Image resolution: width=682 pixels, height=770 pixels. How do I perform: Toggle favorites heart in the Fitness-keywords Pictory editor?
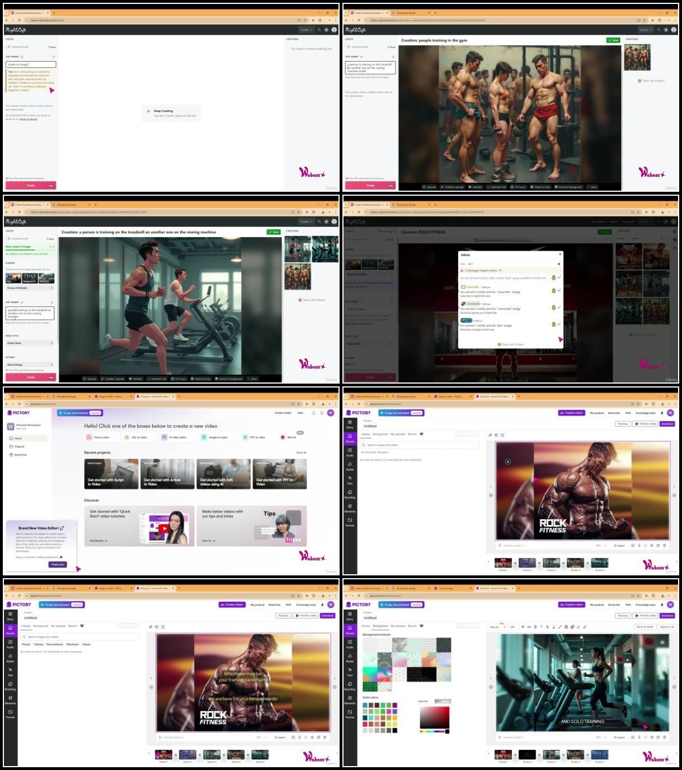click(x=82, y=626)
